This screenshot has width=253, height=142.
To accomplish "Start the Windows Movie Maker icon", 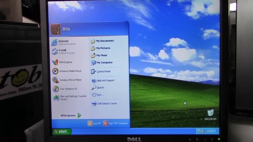I will [55, 80].
